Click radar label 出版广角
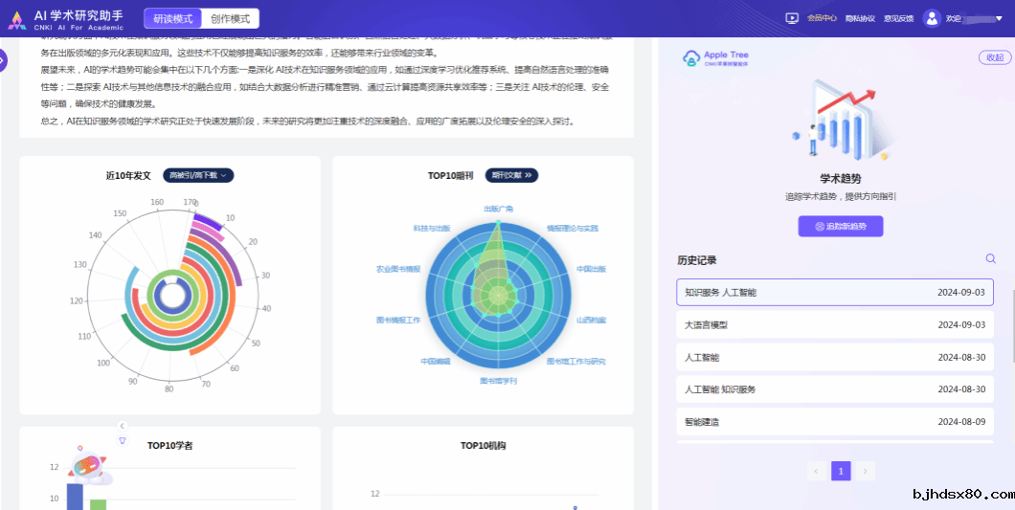The image size is (1015, 510). point(499,209)
